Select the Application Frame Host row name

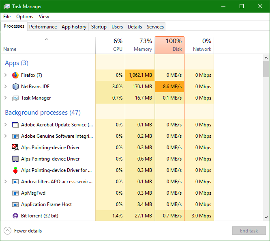pyautogui.click(x=46, y=204)
